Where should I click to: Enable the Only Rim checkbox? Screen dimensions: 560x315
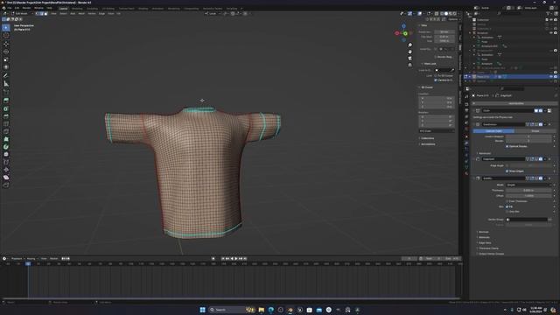pos(507,212)
